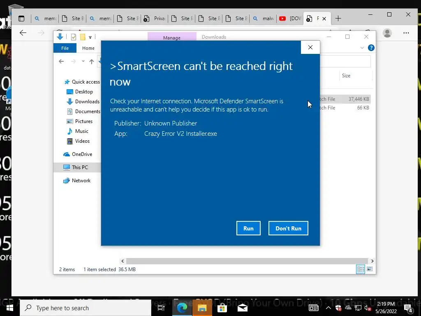Open a new browser tab with plus
Image resolution: width=421 pixels, height=316 pixels.
point(338,19)
